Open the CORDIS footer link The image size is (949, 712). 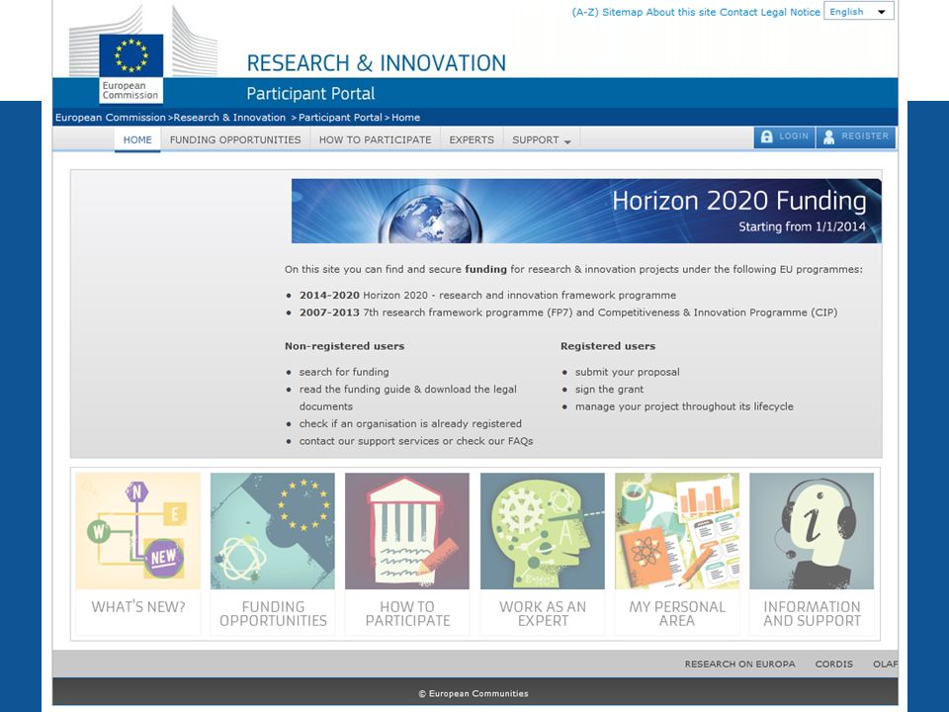pos(833,665)
